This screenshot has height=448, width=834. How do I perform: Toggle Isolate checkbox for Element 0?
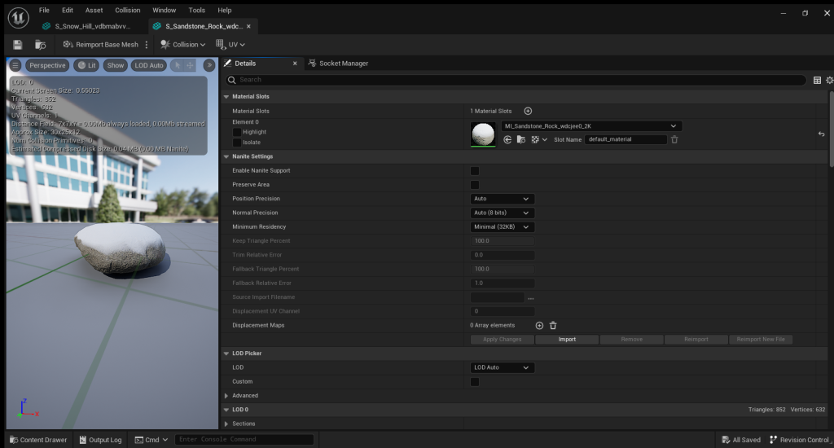tap(237, 143)
